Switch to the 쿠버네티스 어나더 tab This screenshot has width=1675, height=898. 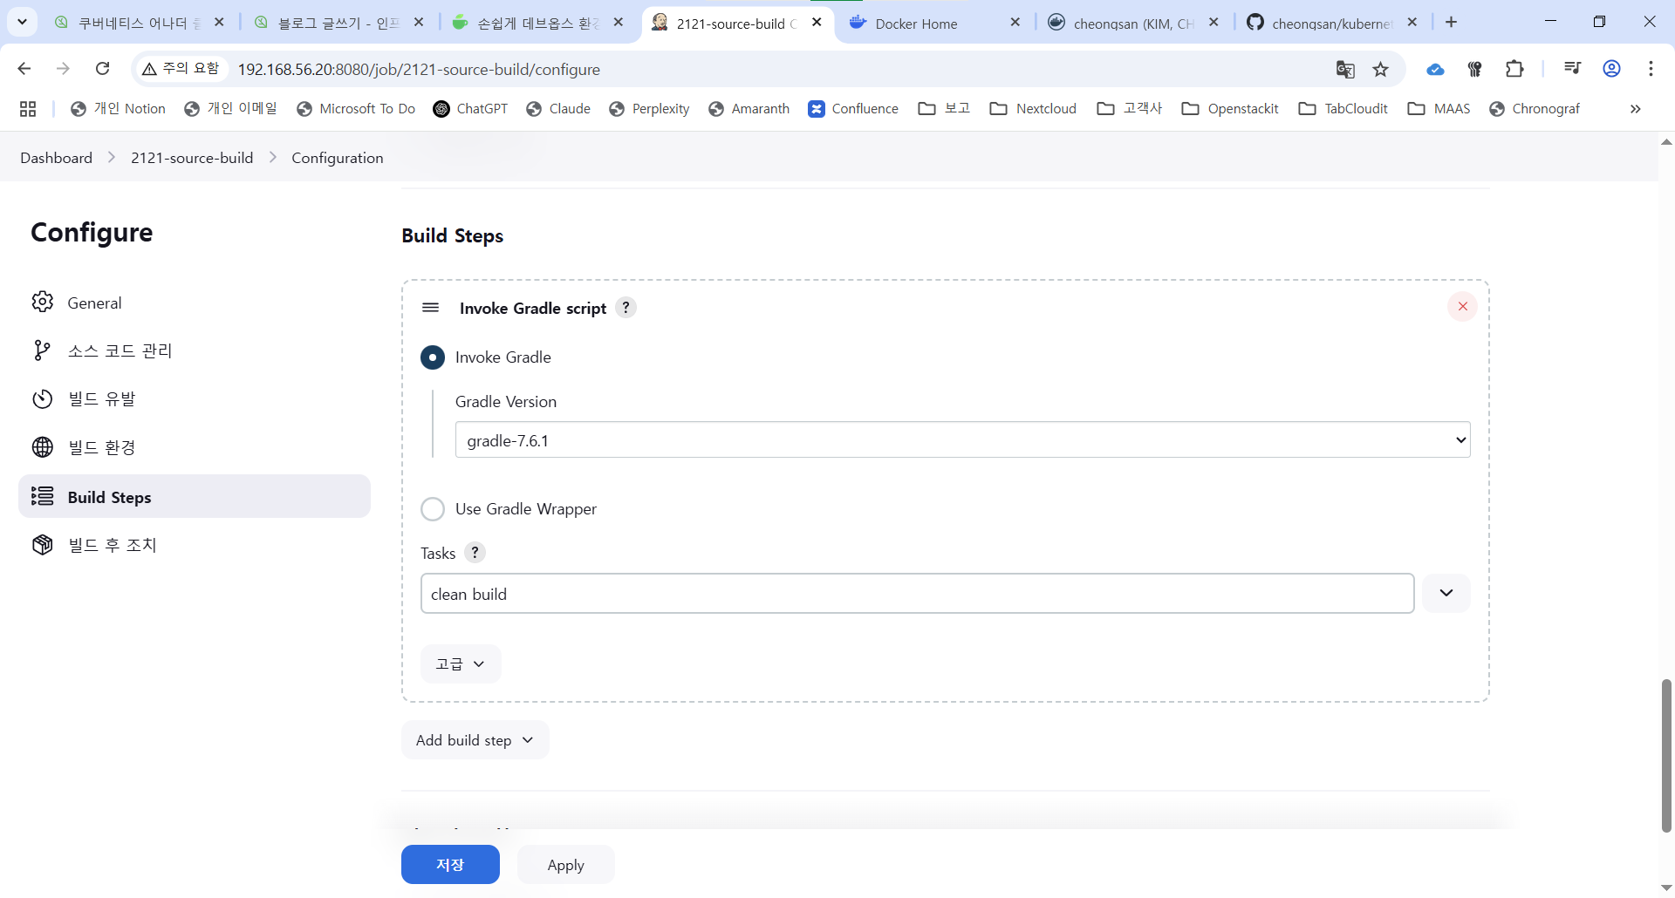click(x=140, y=24)
